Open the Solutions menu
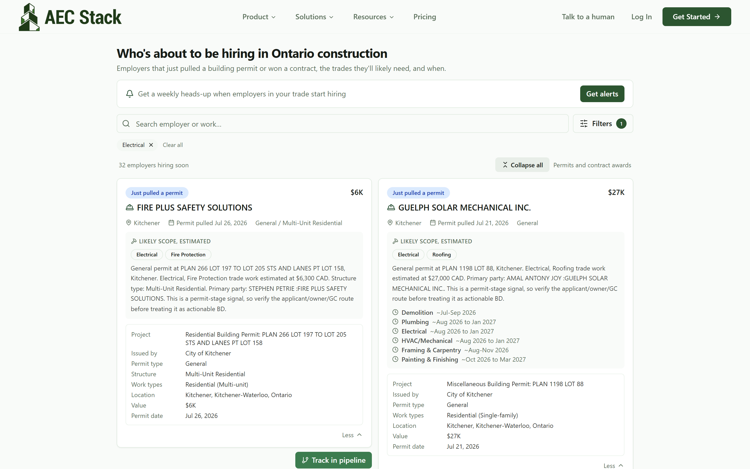This screenshot has width=750, height=469. click(x=314, y=17)
